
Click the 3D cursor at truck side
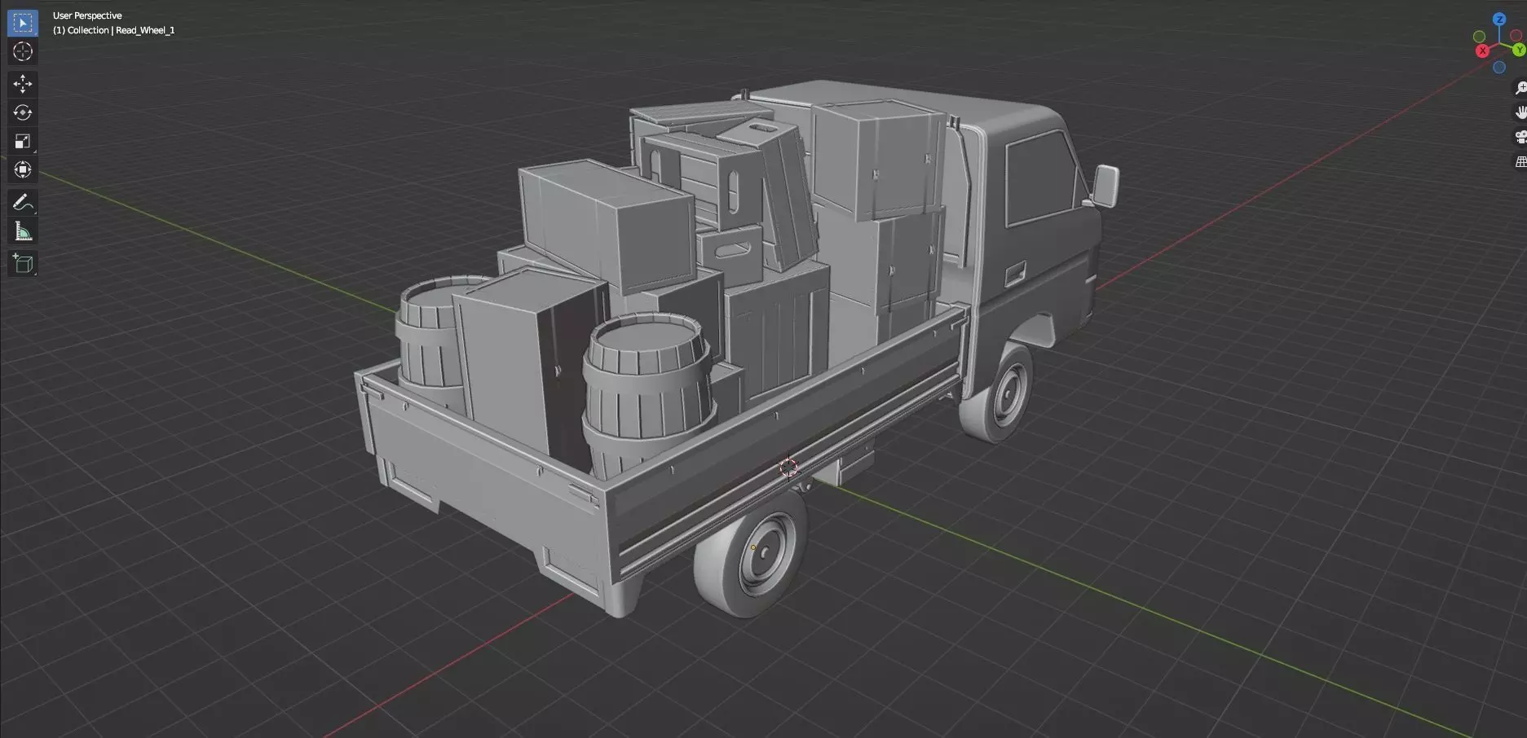coord(788,467)
